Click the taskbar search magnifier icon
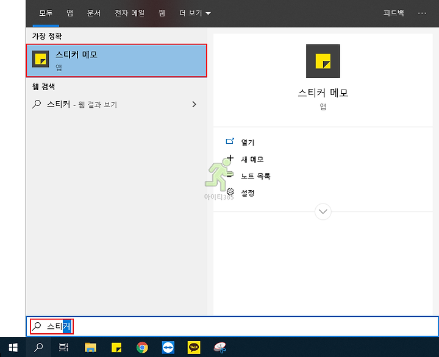Screen dimensions: 439x357 pyautogui.click(x=38, y=347)
